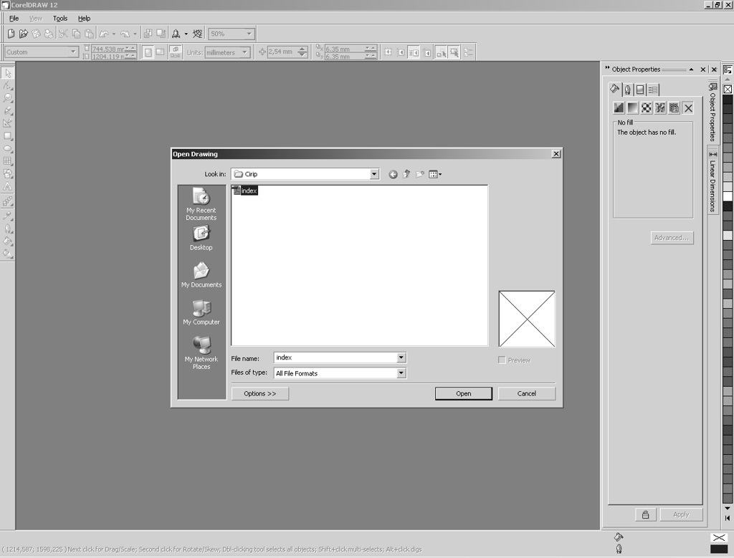This screenshot has width=734, height=558.
Task: Click the New document toolbar icon
Action: coord(11,34)
